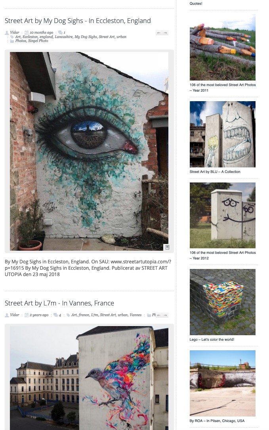Click the calendar icon next to 10 months ago
The height and width of the screenshot is (430, 269).
tap(27, 33)
